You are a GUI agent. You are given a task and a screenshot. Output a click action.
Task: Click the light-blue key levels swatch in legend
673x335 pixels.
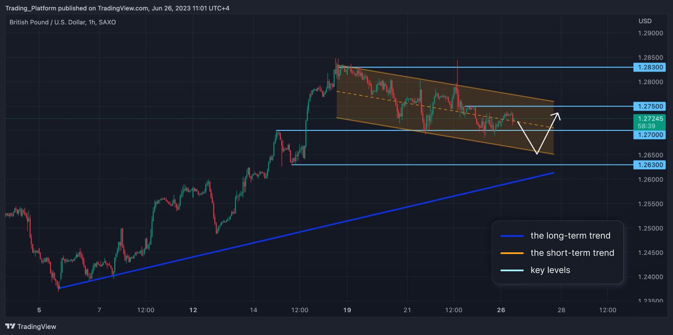tap(512, 270)
